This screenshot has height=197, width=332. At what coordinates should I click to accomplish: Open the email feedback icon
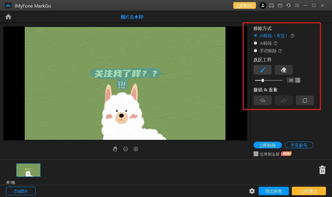[280, 5]
